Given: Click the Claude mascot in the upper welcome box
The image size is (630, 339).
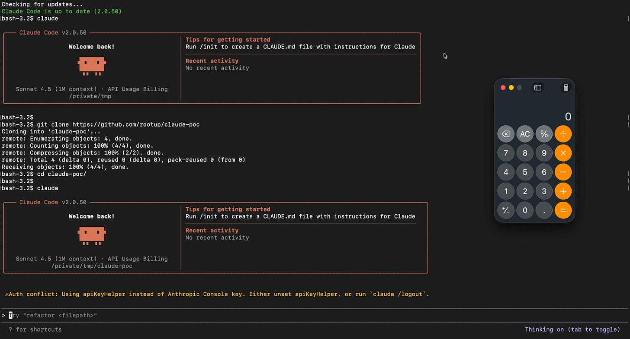Looking at the screenshot, I should coord(92,66).
